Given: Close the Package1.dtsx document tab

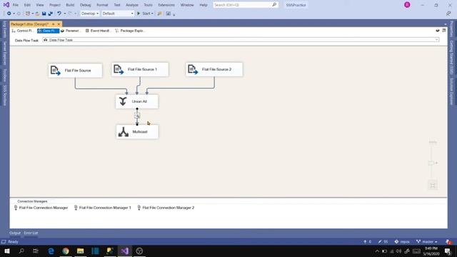Looking at the screenshot, I should point(59,24).
